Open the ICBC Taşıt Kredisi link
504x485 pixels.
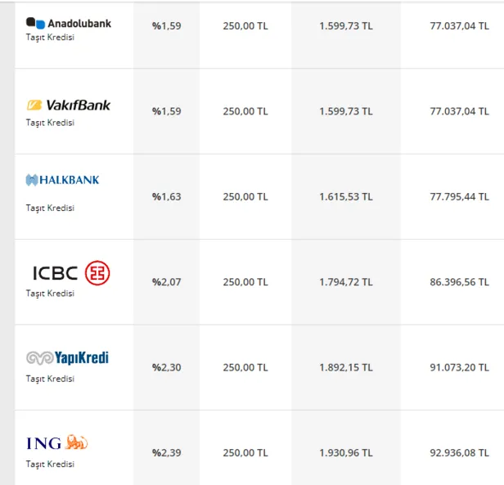pyautogui.click(x=50, y=293)
